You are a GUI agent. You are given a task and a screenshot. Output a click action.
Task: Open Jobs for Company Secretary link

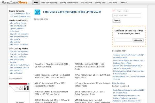click(x=17, y=61)
